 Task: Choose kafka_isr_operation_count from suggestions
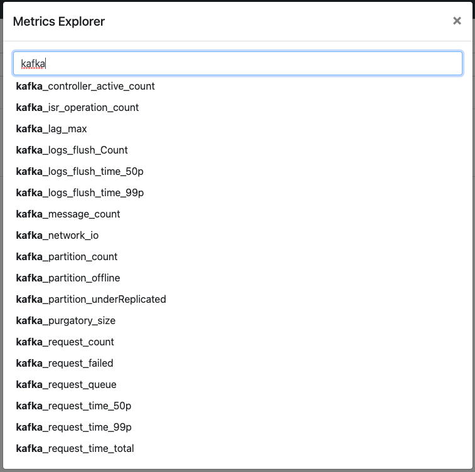pyautogui.click(x=78, y=107)
